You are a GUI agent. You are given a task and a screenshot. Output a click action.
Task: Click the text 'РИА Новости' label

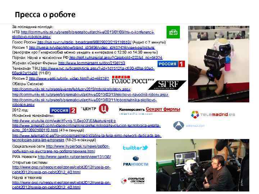24,157
